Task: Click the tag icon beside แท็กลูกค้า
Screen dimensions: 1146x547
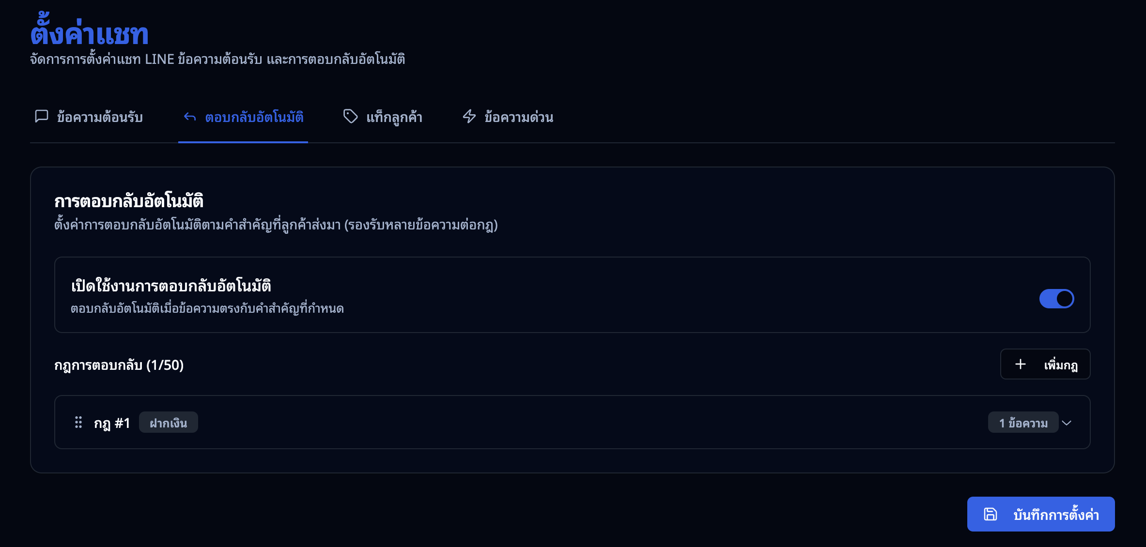Action: click(x=350, y=116)
